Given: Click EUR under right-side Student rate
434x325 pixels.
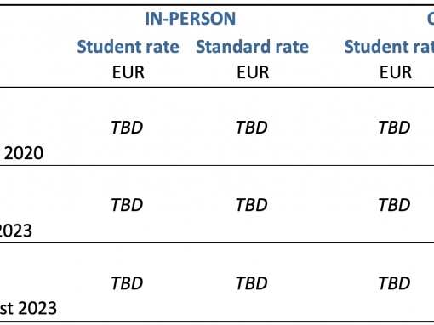Looking at the screenshot, I should [x=396, y=72].
